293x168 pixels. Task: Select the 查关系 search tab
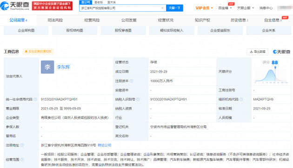(x=112, y=2)
